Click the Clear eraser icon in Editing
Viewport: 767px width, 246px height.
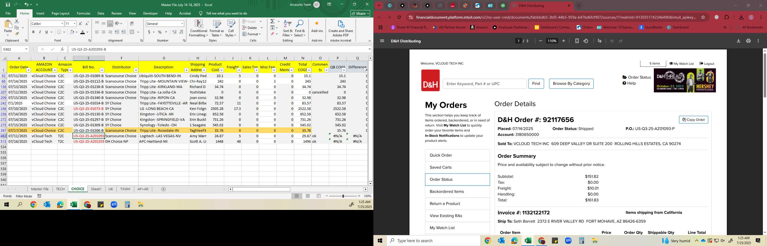click(273, 34)
